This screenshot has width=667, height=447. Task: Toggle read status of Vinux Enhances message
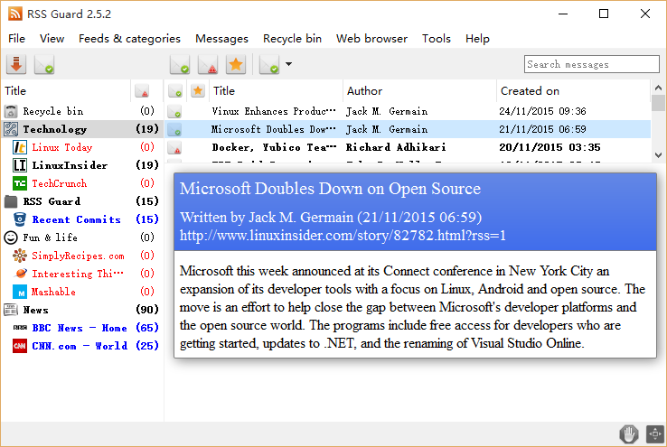(175, 111)
